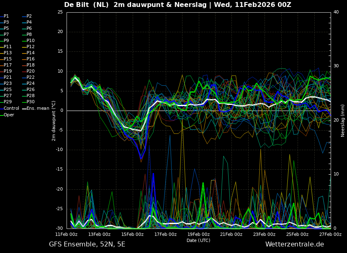
Task: Choose the P15 member label
Action: coord(7,59)
